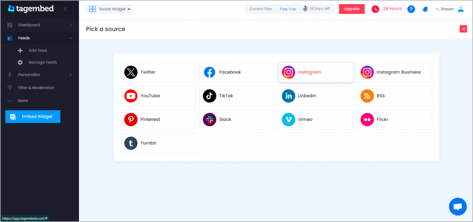Image resolution: width=473 pixels, height=222 pixels.
Task: Choose LinkedIn as the source
Action: click(x=316, y=96)
